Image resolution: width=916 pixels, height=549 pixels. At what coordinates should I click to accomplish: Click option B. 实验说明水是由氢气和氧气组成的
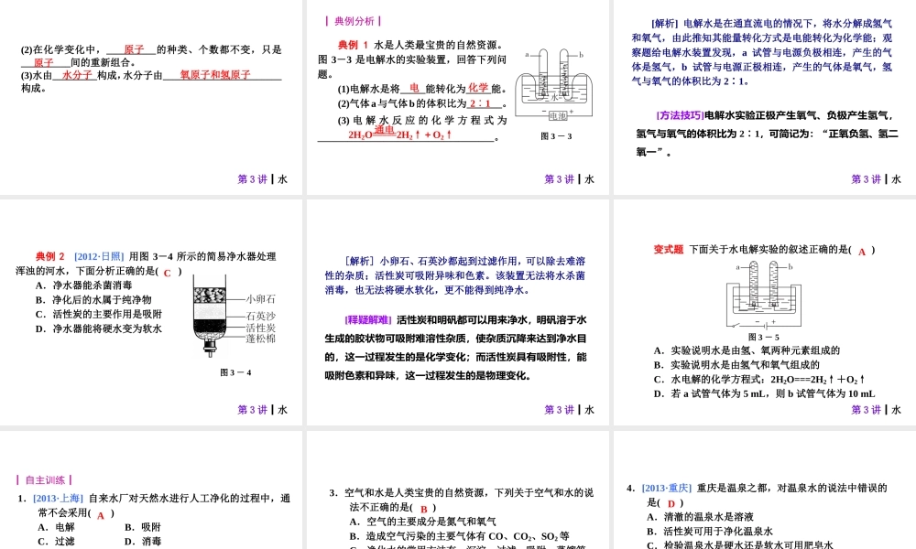pos(736,365)
